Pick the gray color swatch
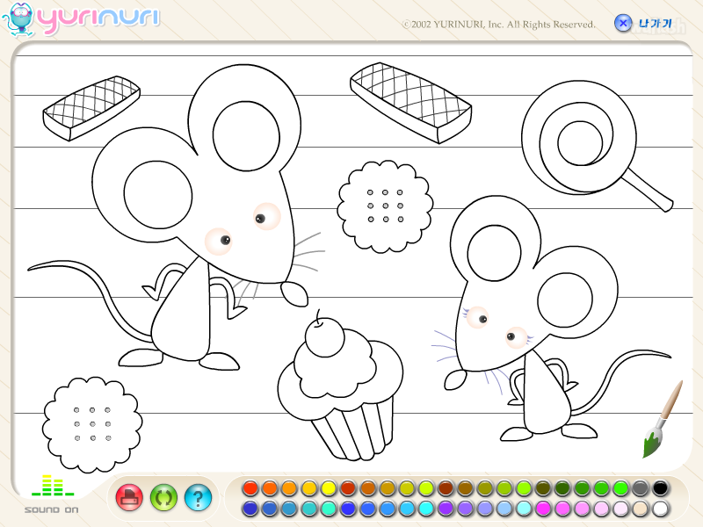This screenshot has width=703, height=527. point(640,488)
